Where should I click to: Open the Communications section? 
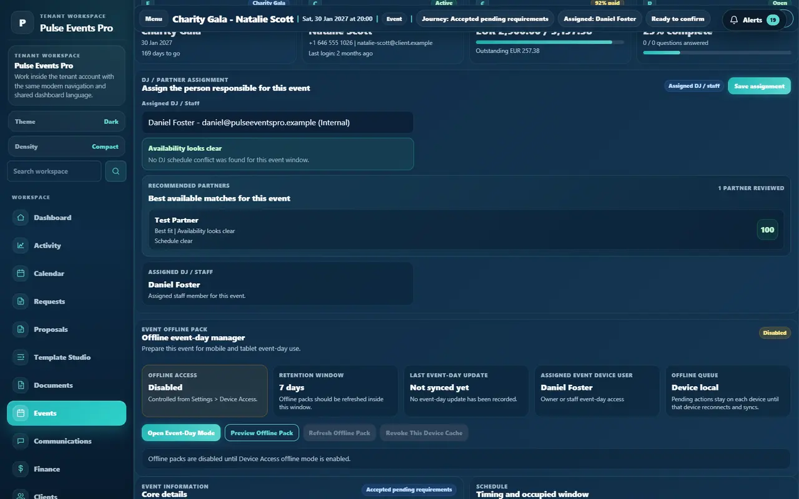pyautogui.click(x=67, y=441)
